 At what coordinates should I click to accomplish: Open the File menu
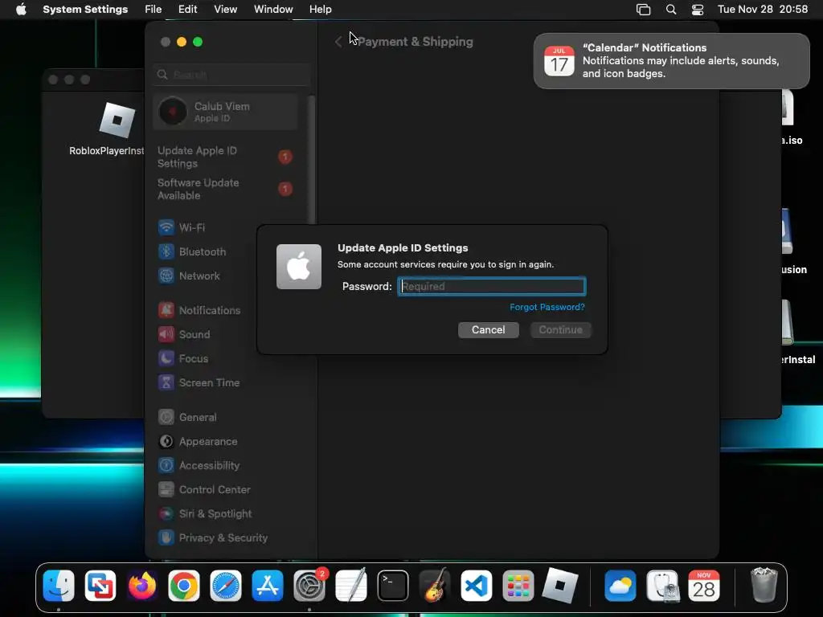point(154,10)
